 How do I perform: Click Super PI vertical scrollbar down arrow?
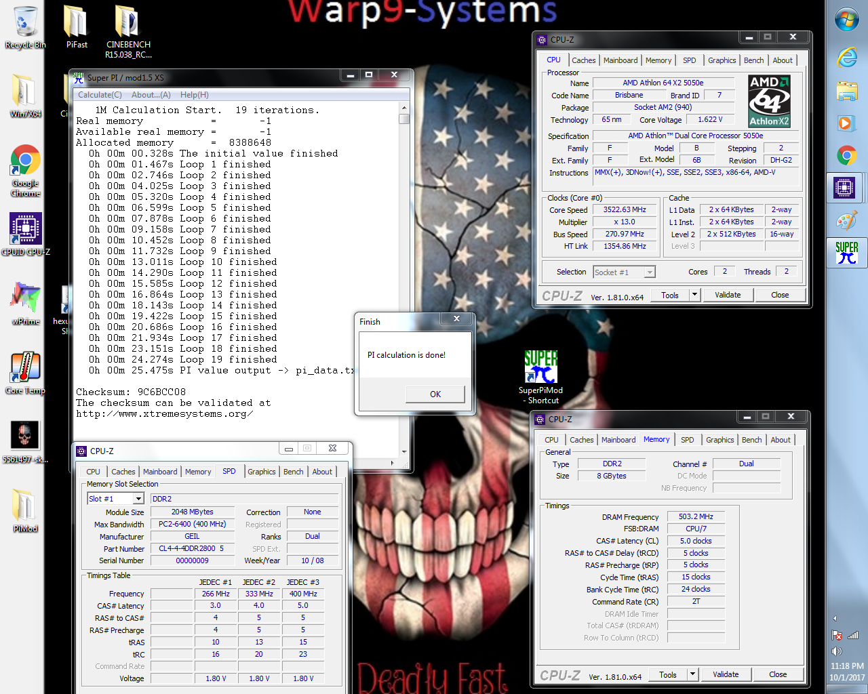(404, 451)
